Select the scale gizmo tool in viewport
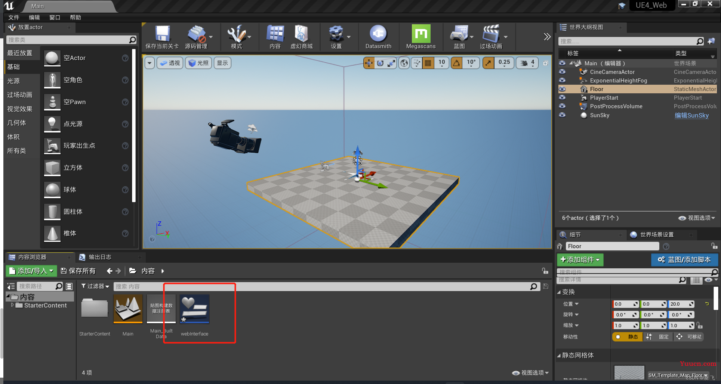The height and width of the screenshot is (384, 721). pyautogui.click(x=391, y=63)
